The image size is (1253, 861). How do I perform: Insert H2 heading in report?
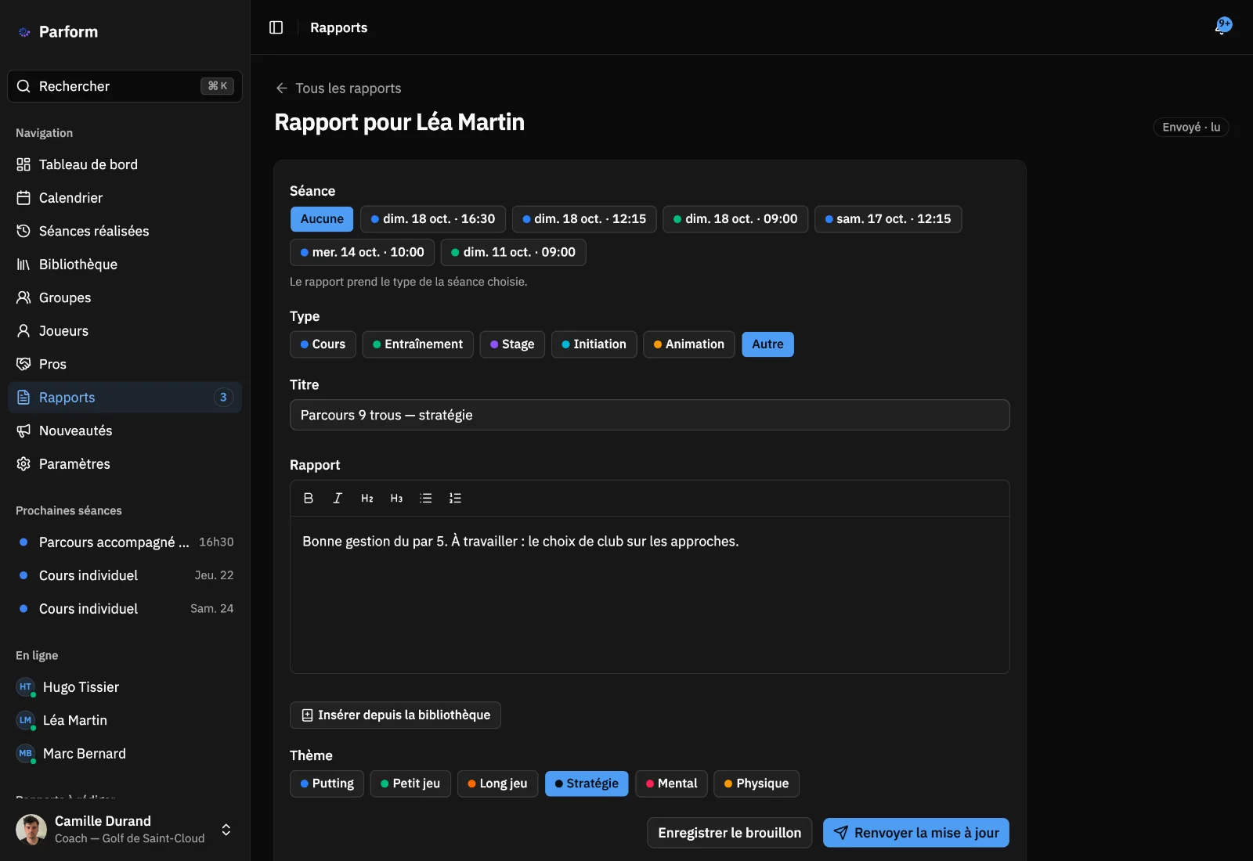point(367,498)
